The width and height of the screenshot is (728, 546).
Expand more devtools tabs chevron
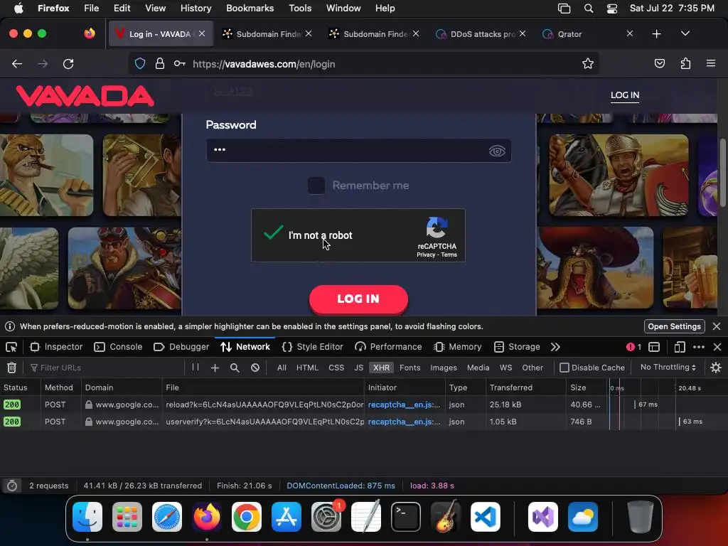tap(555, 347)
